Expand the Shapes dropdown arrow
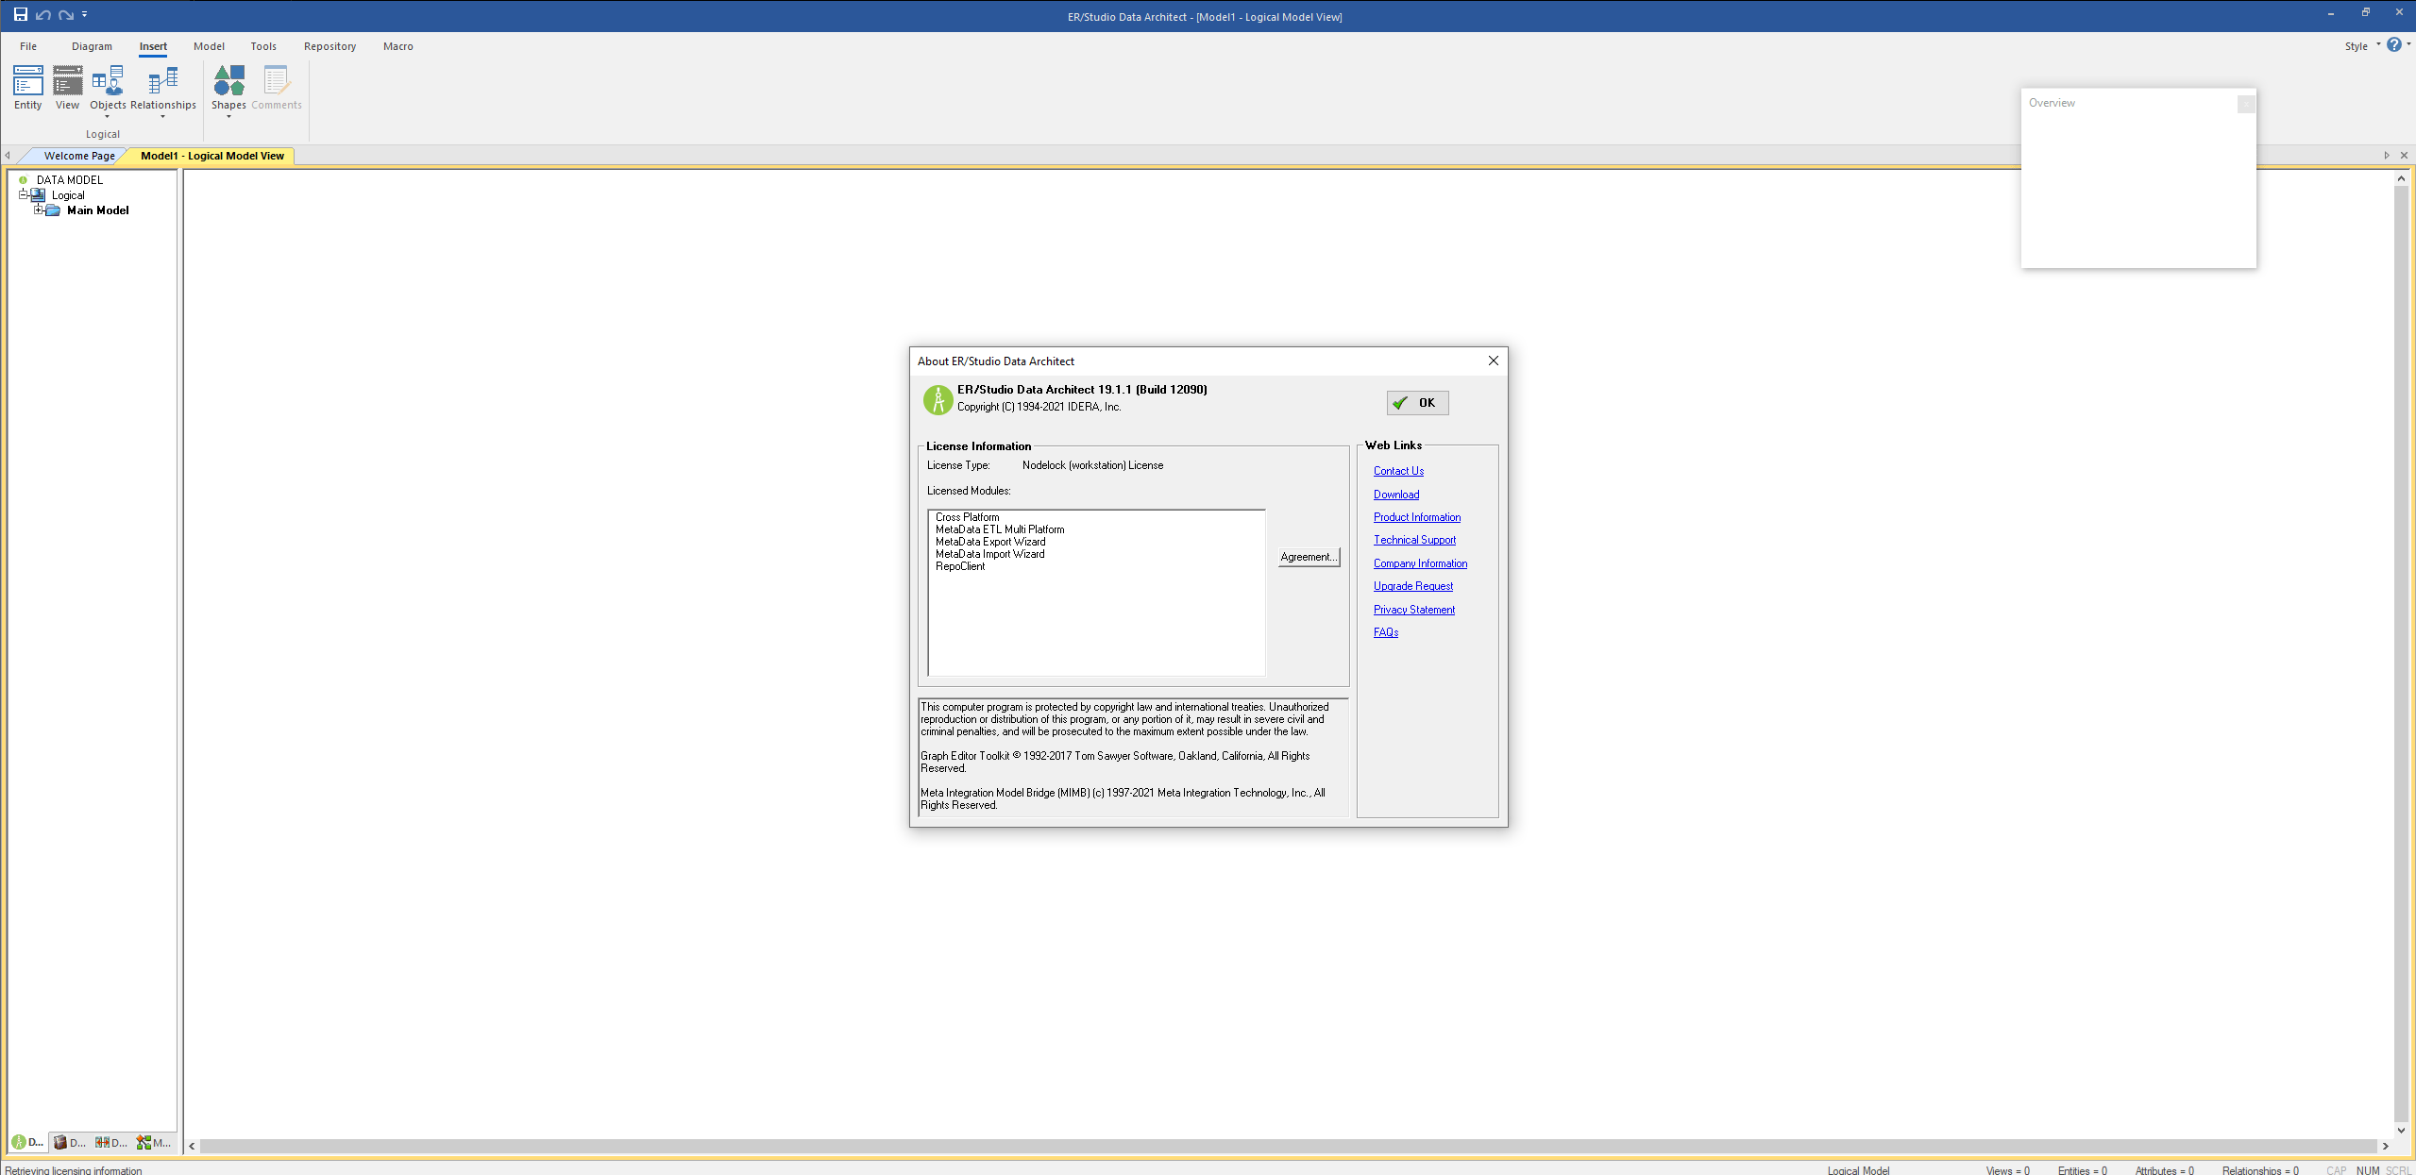 228,117
